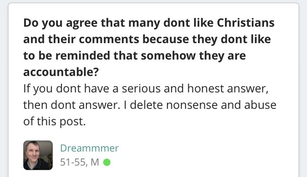Image resolution: width=307 pixels, height=177 pixels.
Task: Open Dreammmer's profile photo
Action: (38, 155)
